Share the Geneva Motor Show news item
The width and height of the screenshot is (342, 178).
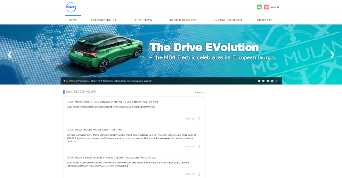(199, 174)
